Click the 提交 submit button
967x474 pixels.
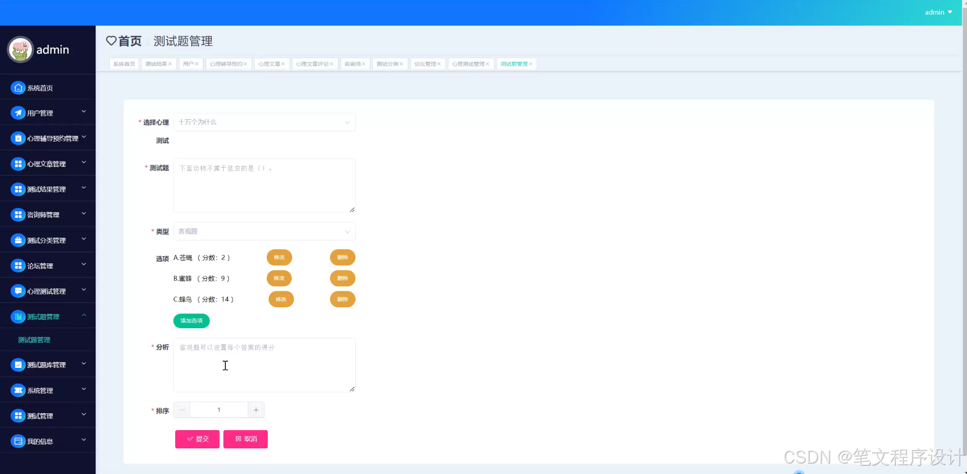pos(197,439)
